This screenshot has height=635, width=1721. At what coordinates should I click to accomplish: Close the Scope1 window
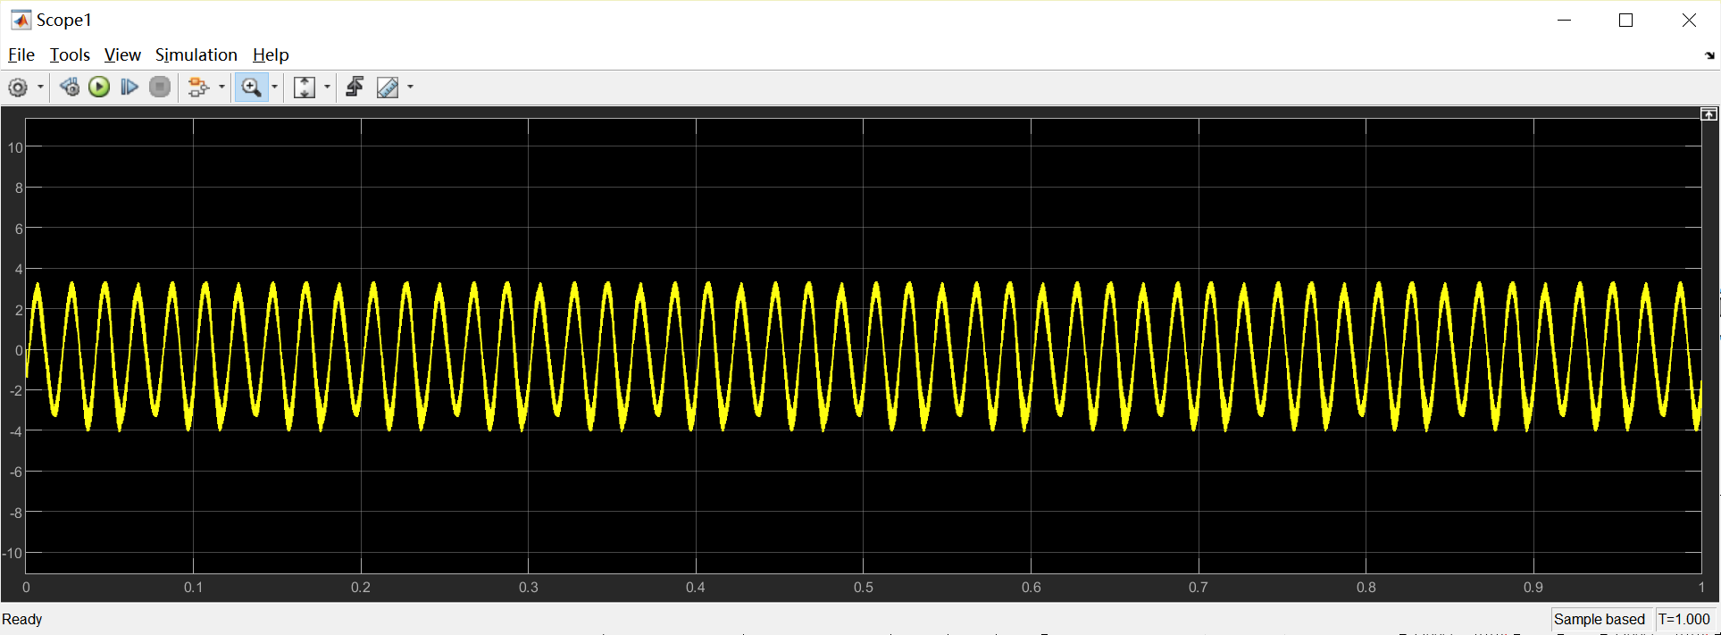click(x=1689, y=20)
